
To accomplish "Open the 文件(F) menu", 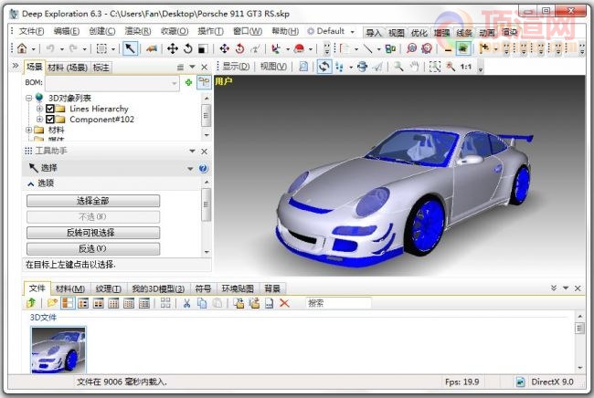I will point(31,31).
